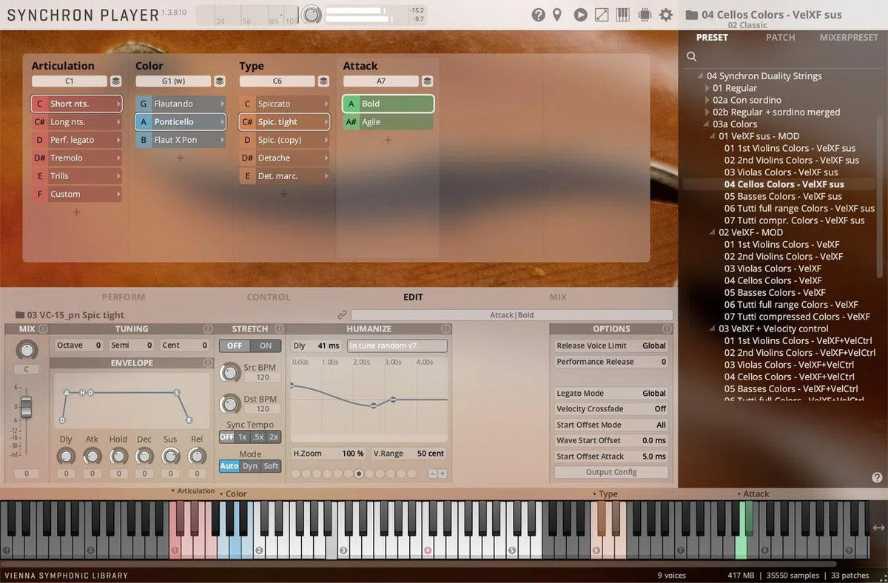Click the search magnifier in the preset panel

coord(691,55)
